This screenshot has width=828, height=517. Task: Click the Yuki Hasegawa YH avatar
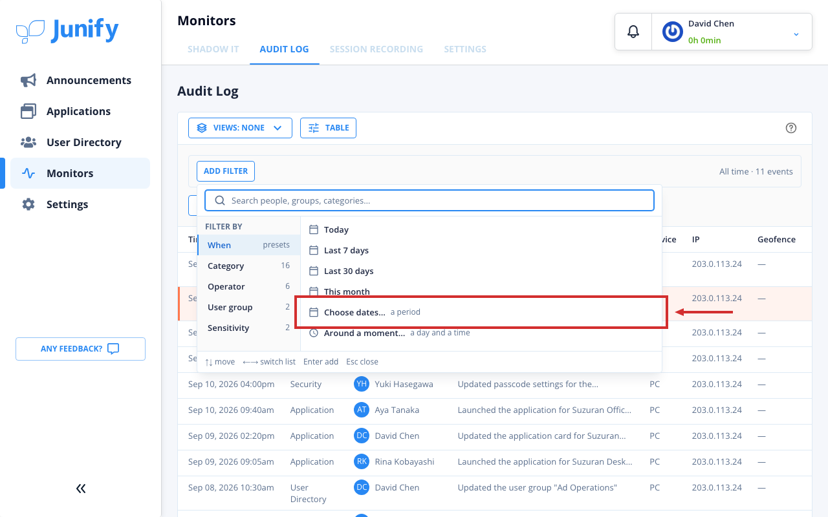click(362, 384)
